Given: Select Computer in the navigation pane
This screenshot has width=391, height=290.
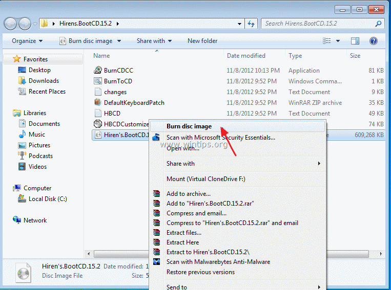Looking at the screenshot, I should pos(32,188).
